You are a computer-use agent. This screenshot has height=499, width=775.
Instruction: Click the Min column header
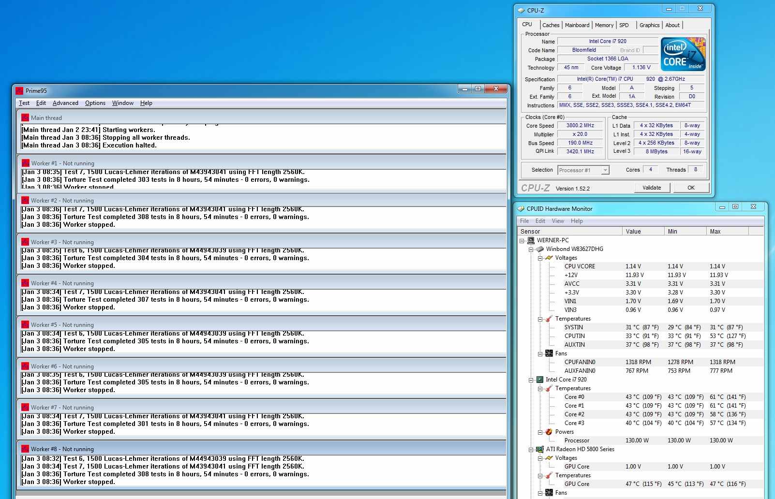click(x=685, y=232)
